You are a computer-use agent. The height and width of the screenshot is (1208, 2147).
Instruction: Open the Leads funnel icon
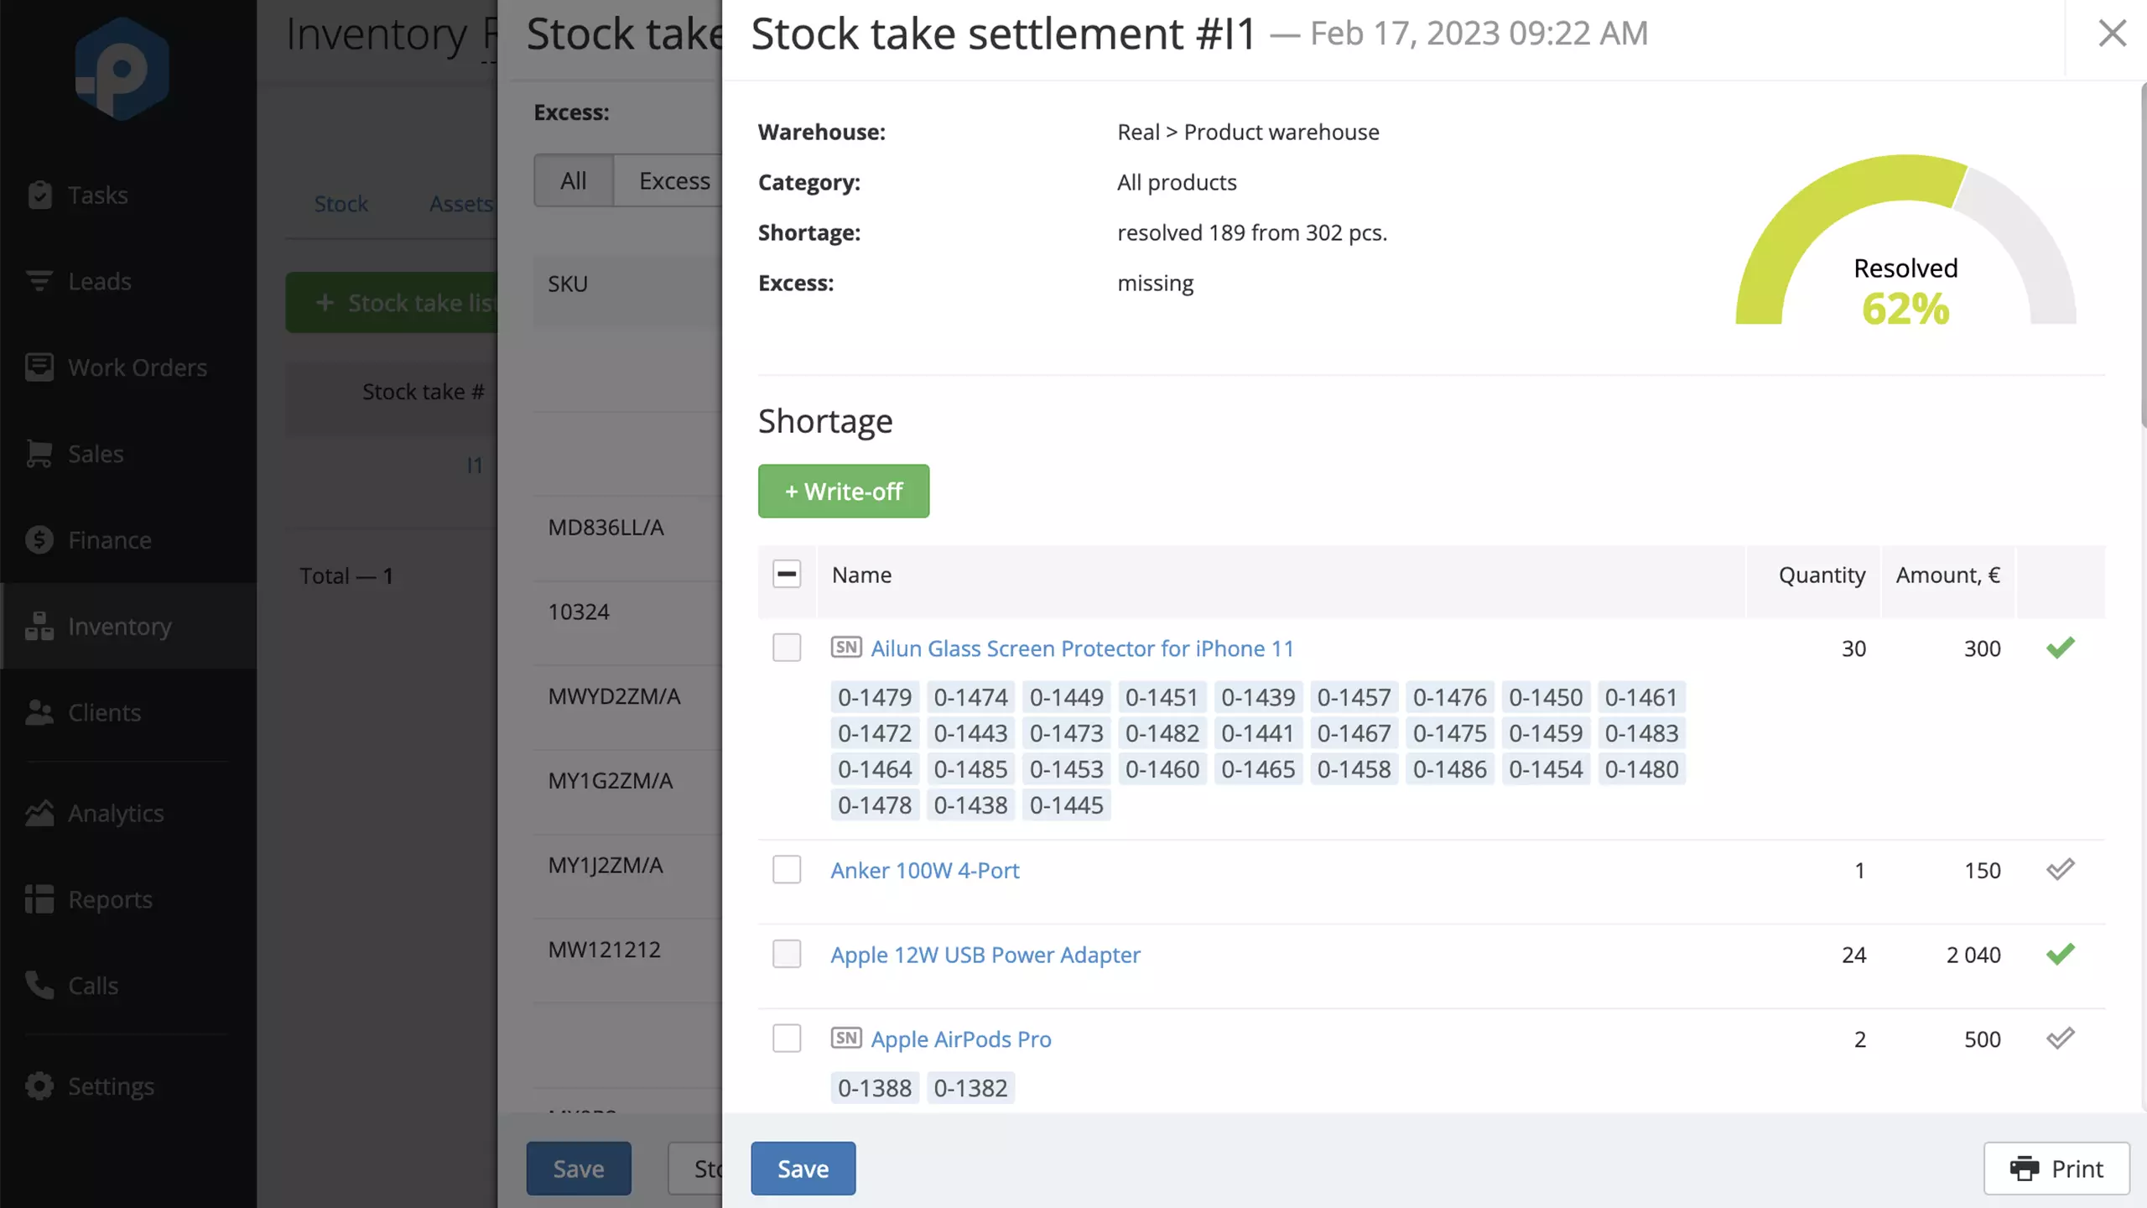[x=39, y=281]
